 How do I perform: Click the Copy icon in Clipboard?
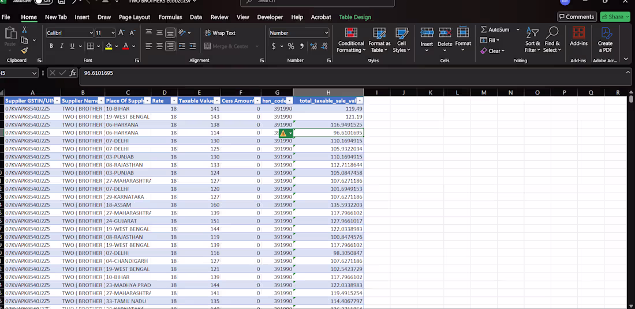pyautogui.click(x=24, y=40)
